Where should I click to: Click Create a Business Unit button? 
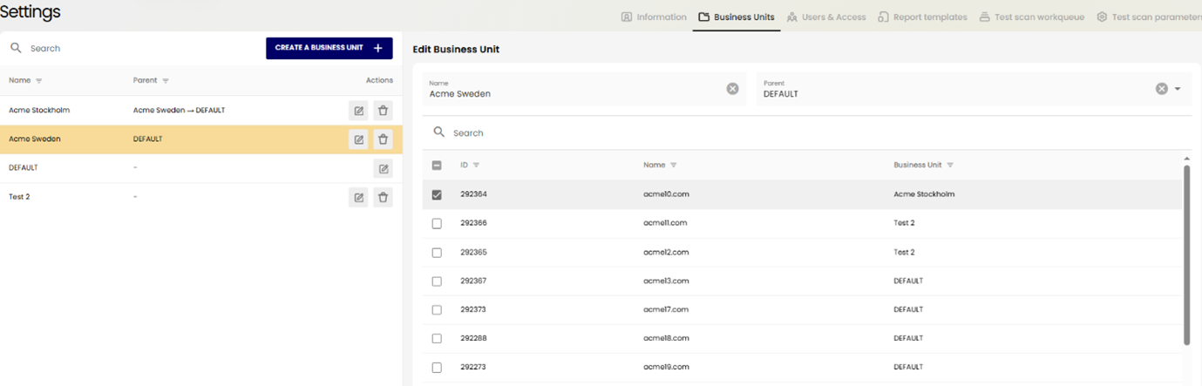pos(329,48)
